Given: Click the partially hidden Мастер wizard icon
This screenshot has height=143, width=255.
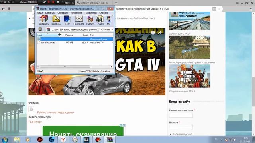Looking at the screenshot, I should click(x=109, y=20).
